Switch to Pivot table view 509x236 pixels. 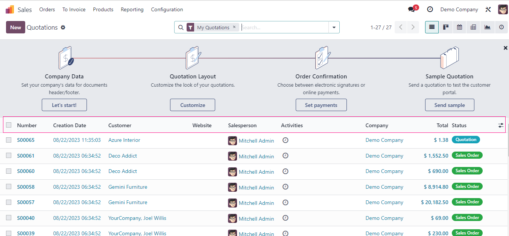point(473,27)
